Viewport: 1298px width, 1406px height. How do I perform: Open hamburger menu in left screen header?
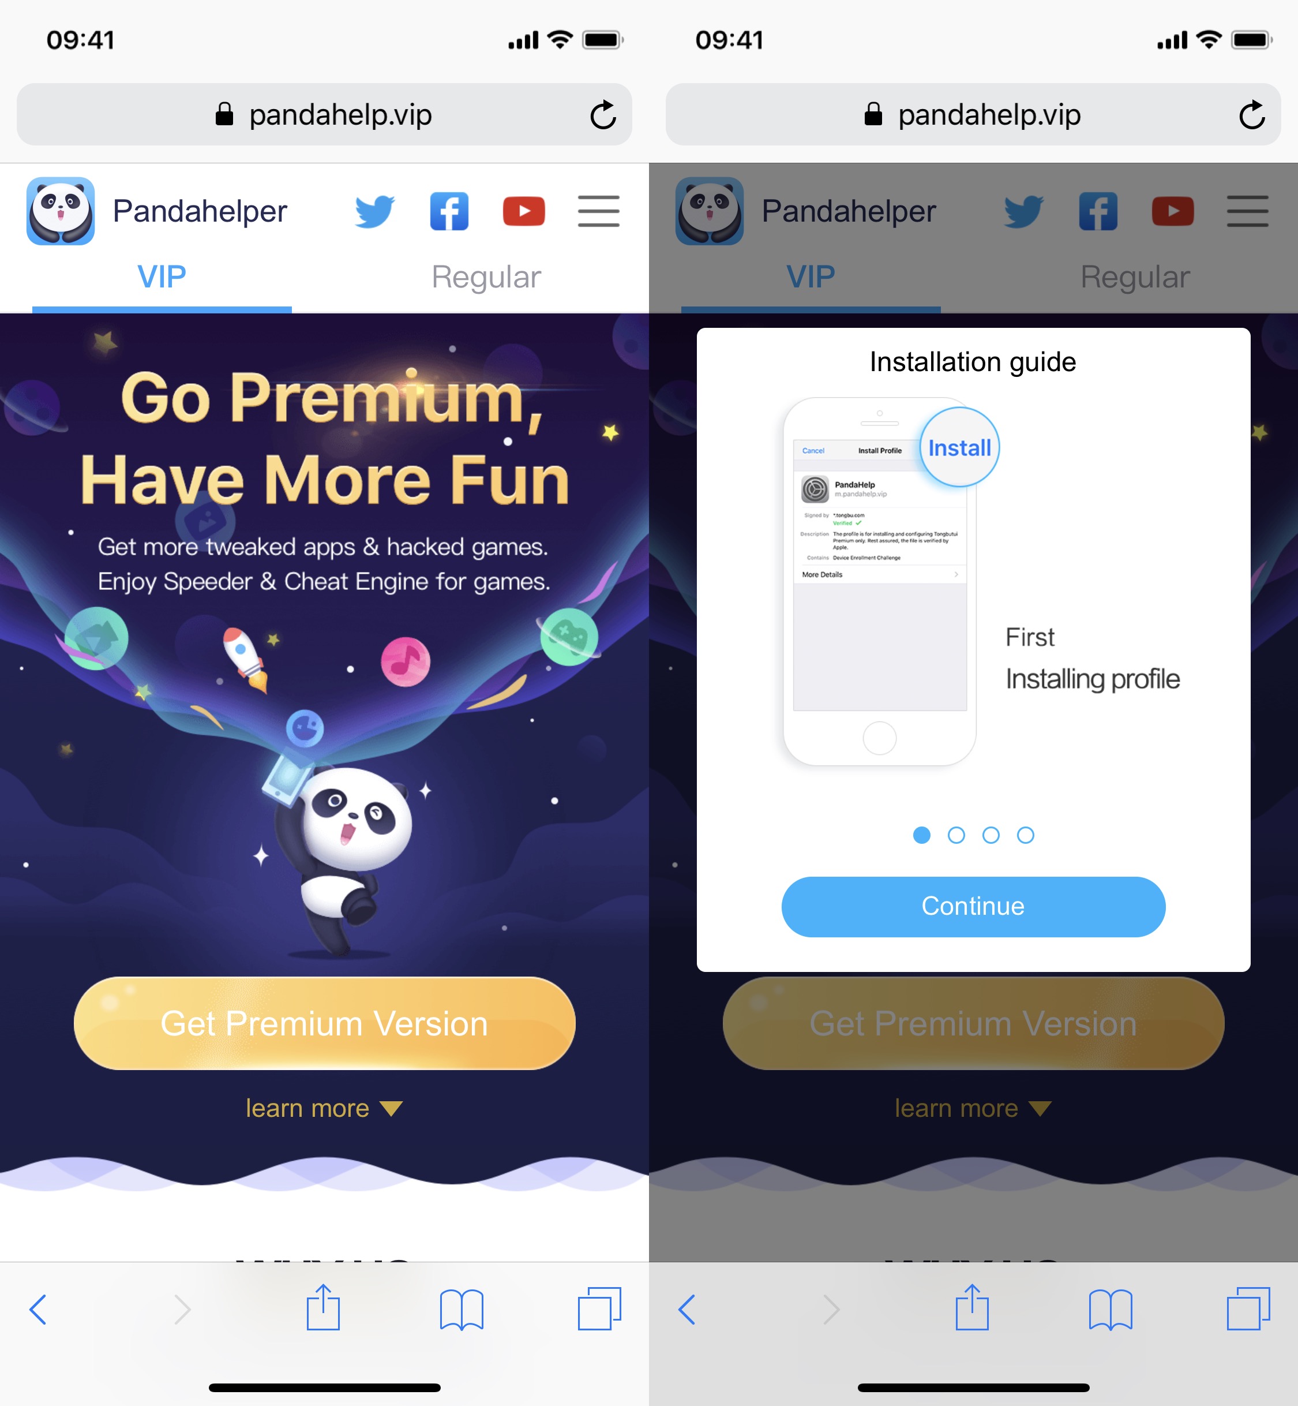point(598,211)
